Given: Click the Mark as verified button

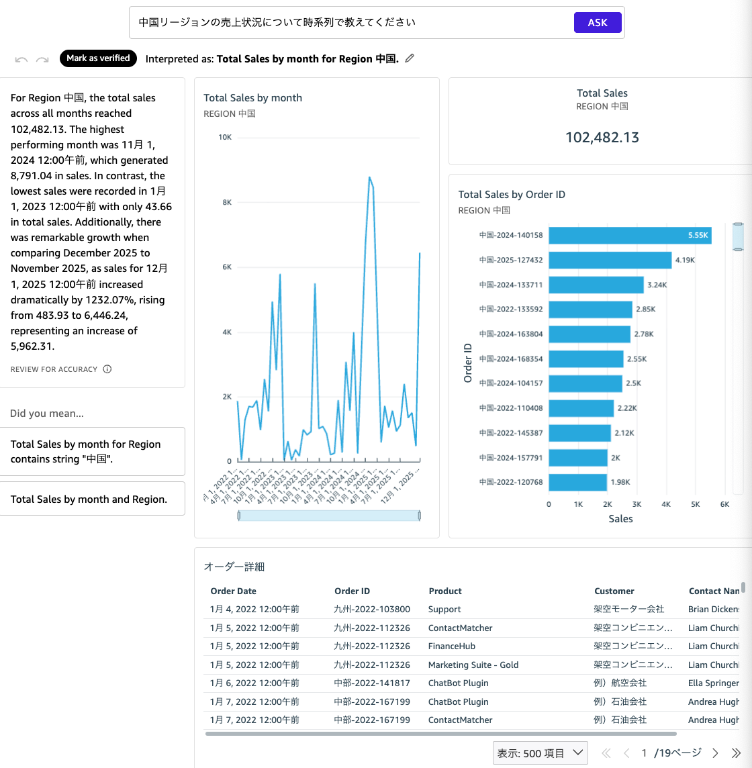Looking at the screenshot, I should click(x=98, y=58).
